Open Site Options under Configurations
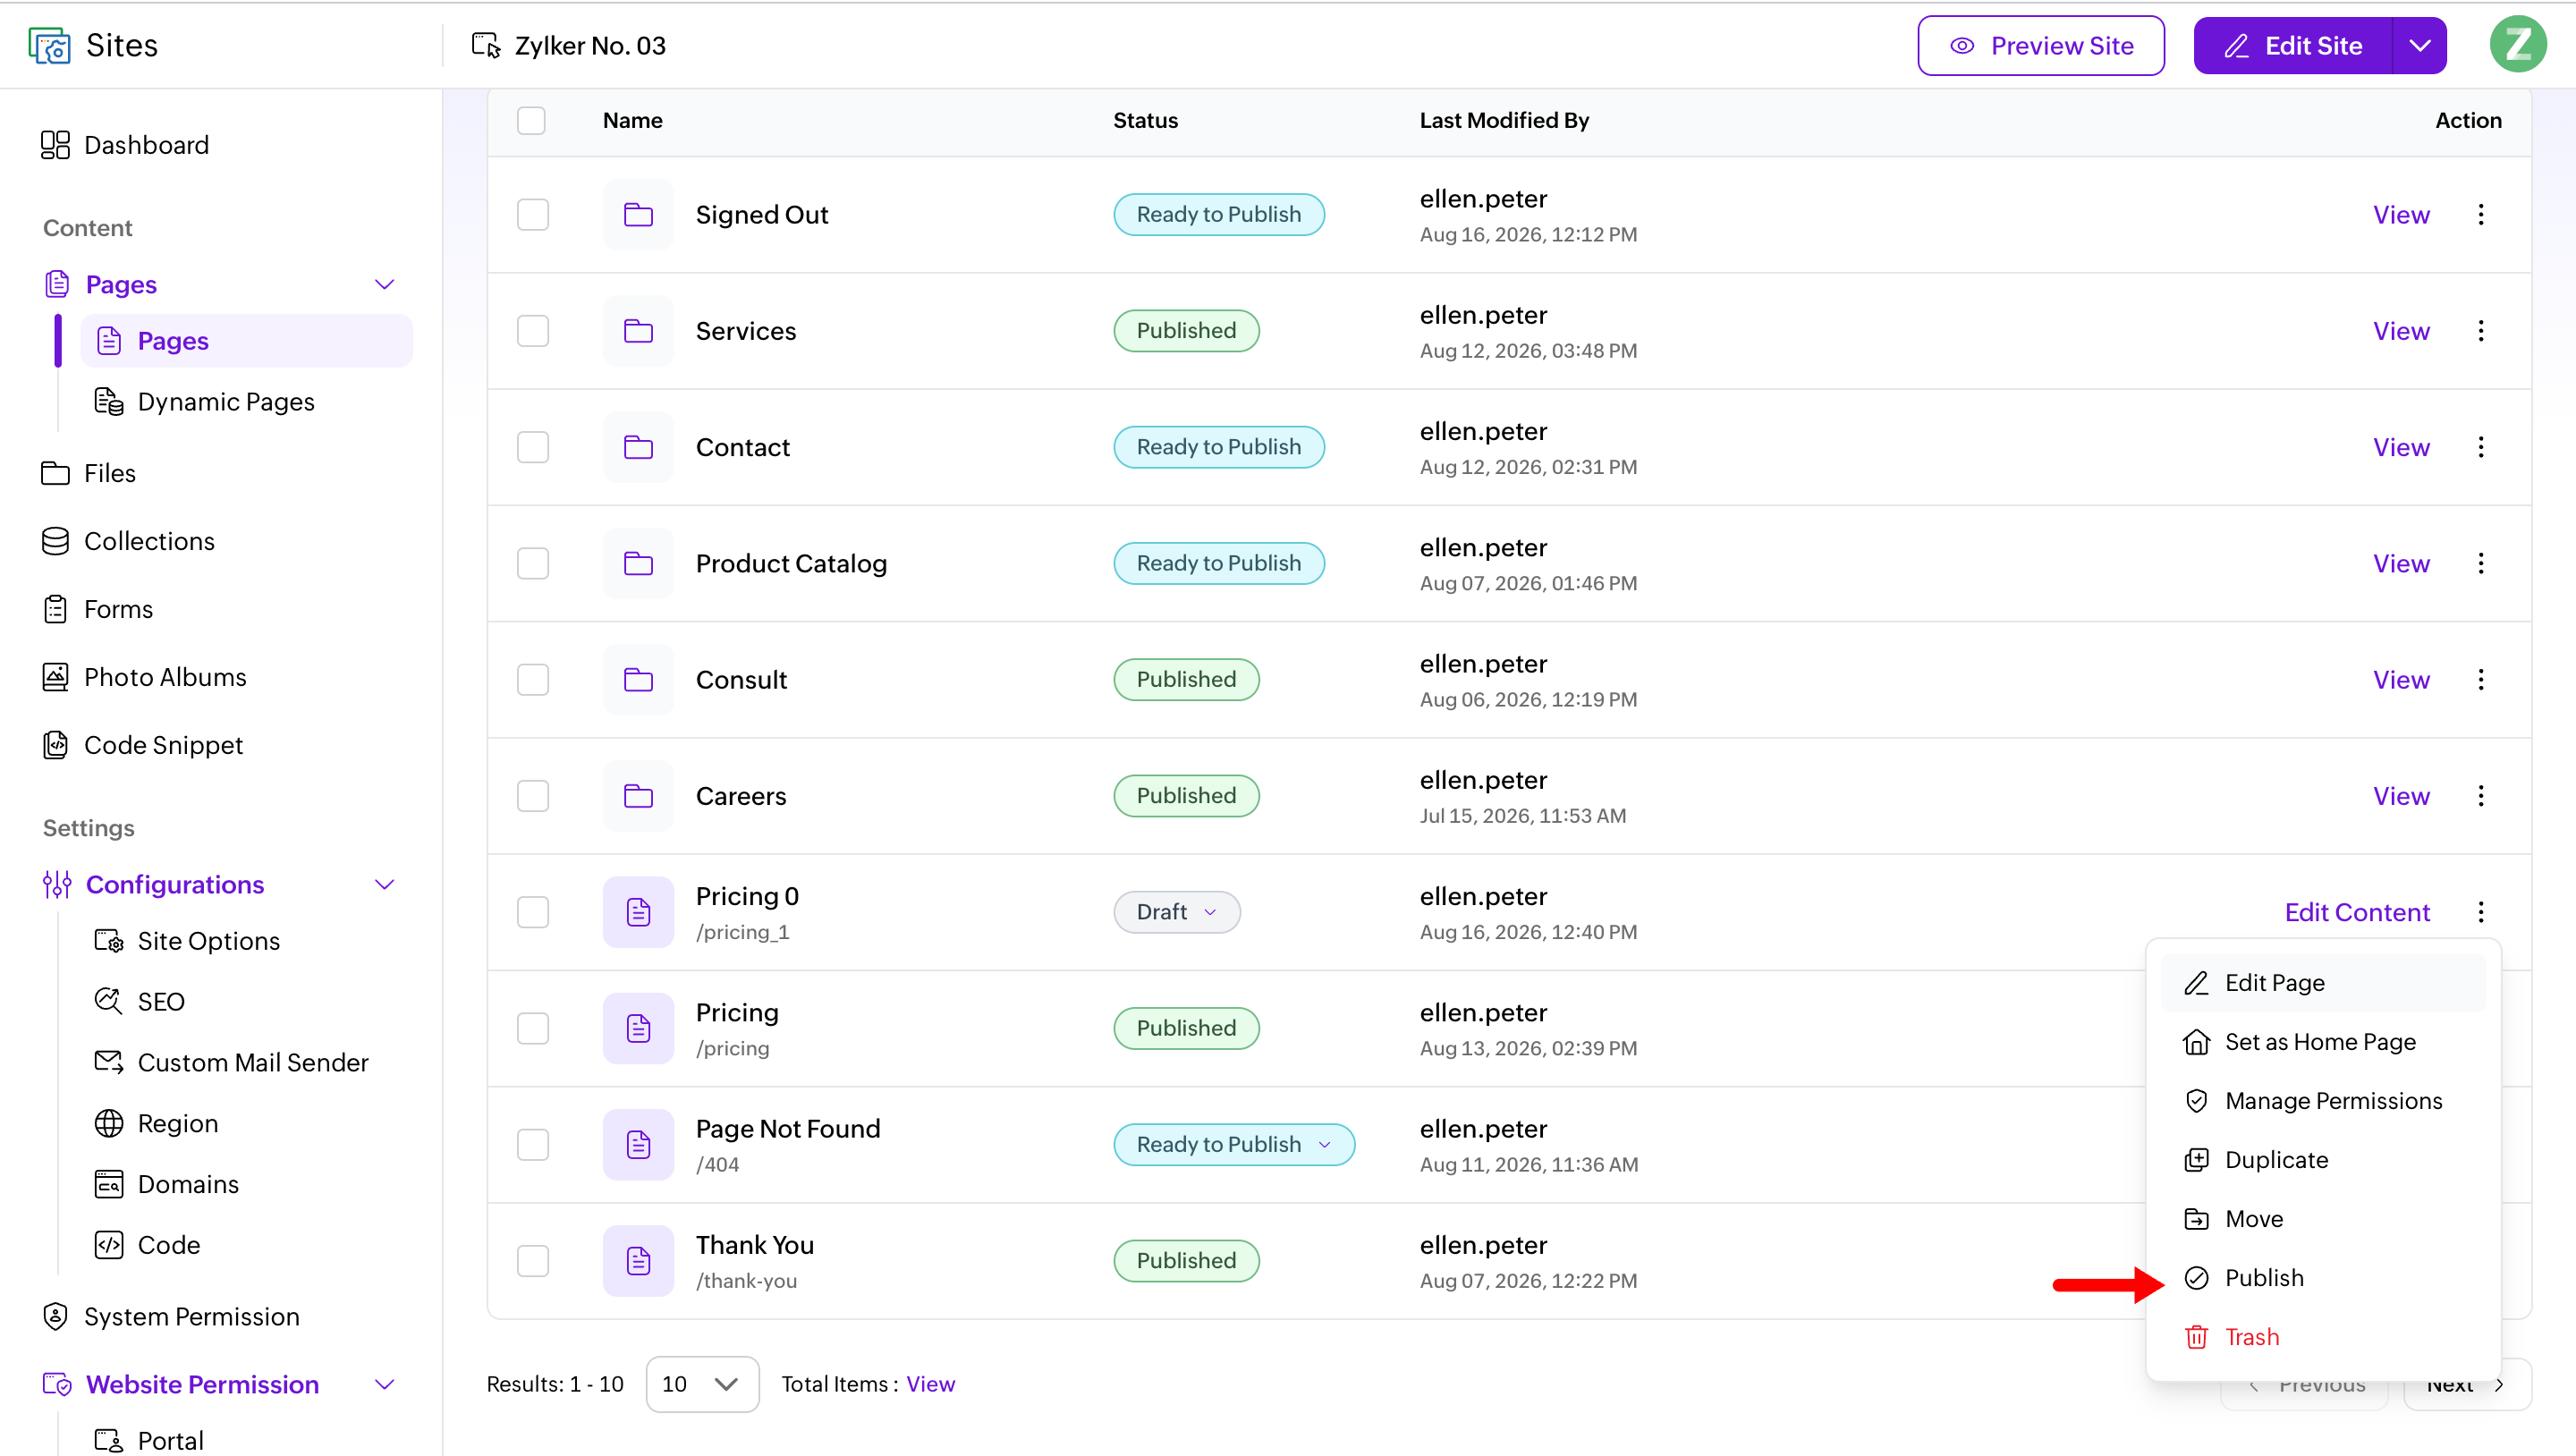Image resolution: width=2576 pixels, height=1456 pixels. [x=187, y=941]
